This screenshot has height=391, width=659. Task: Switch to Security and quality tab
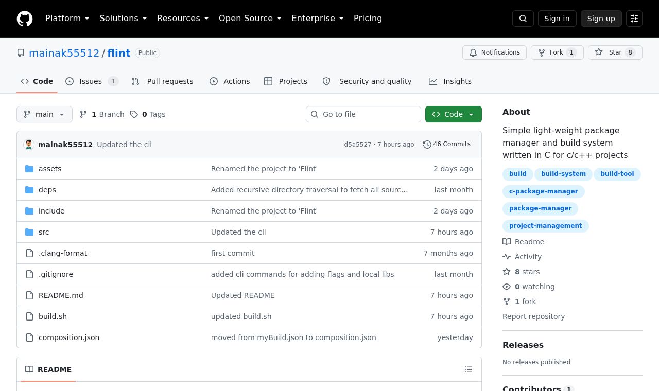click(367, 81)
